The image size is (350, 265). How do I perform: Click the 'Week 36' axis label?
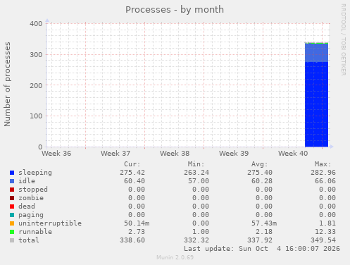click(56, 154)
